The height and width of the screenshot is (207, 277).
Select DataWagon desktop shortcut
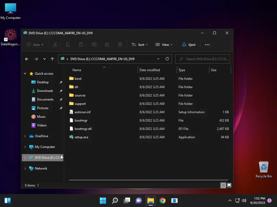11,37
